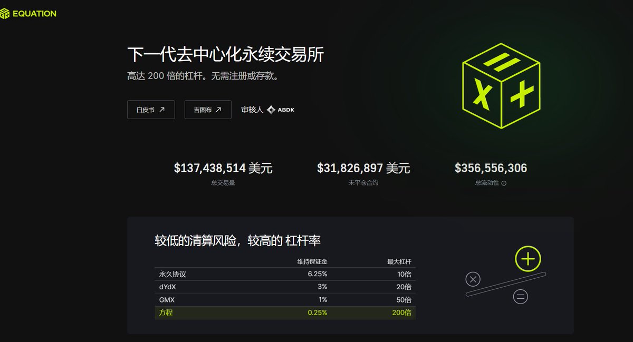Click the 1% maintenance margin value

(x=323, y=299)
